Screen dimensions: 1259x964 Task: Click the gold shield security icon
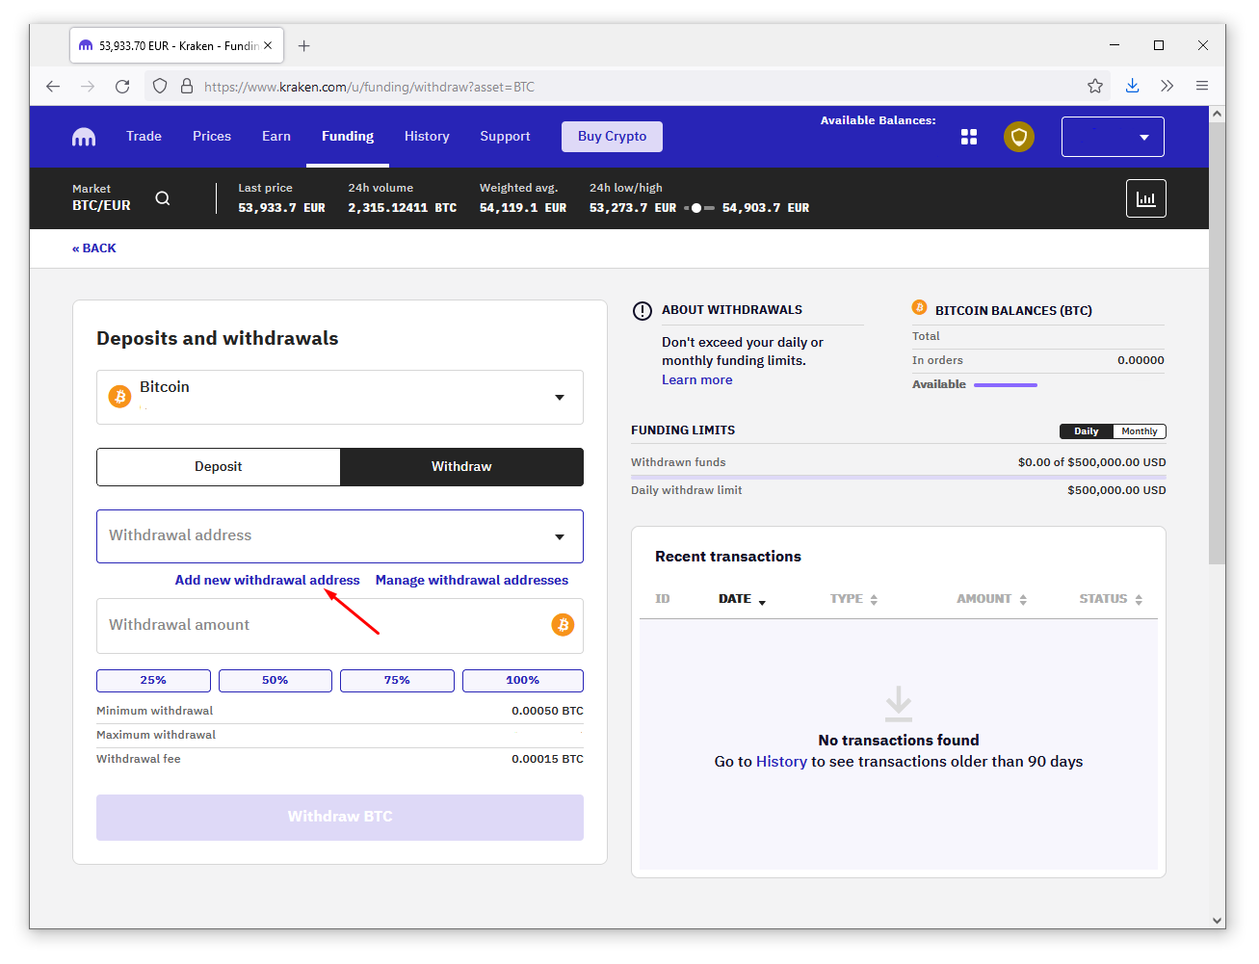coord(1019,137)
